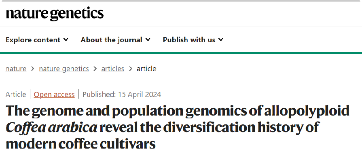Click the breadcrumb arrow after articles
The image size is (362, 155).
pos(130,68)
